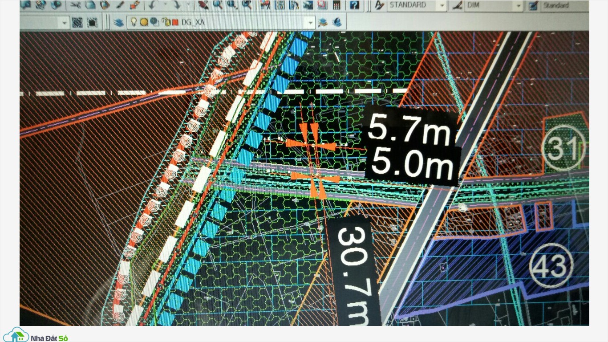Image resolution: width=608 pixels, height=342 pixels.
Task: Expand the layer list dropdown arrow
Action: click(310, 23)
